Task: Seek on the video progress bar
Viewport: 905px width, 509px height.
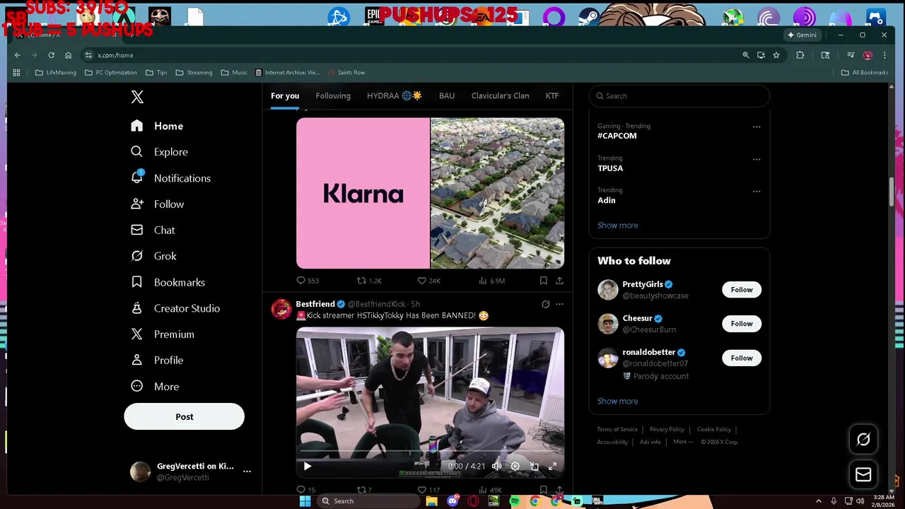Action: [x=430, y=452]
